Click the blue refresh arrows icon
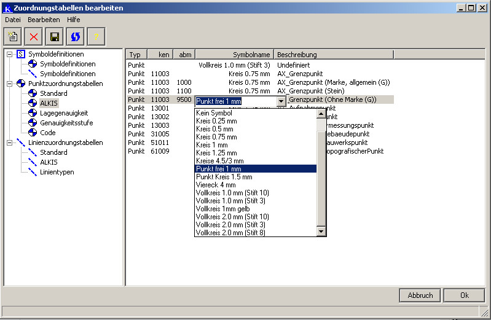Screen dimensions: 491x320 (76, 37)
